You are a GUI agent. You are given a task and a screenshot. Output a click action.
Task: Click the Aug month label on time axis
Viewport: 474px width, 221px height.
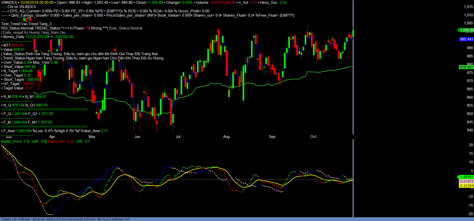[x=226, y=137]
